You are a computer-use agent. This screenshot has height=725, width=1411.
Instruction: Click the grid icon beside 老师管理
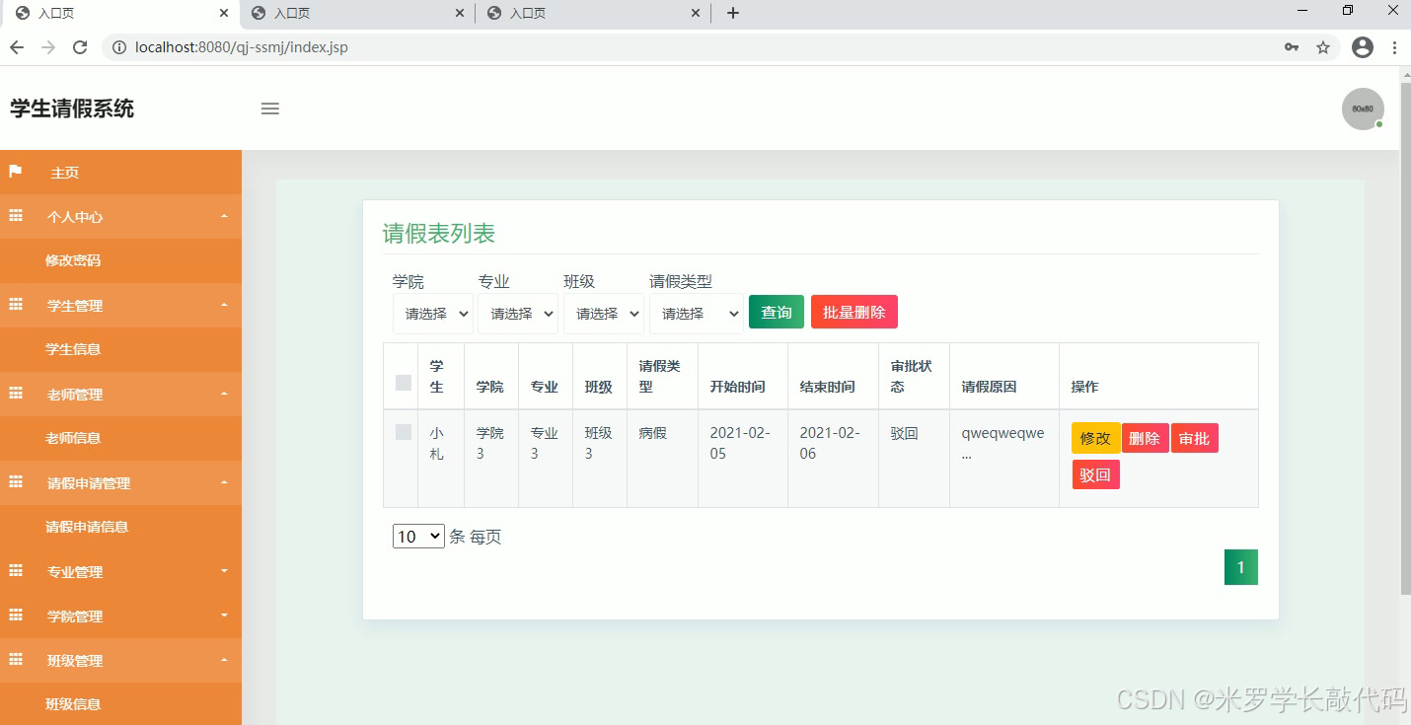[15, 394]
